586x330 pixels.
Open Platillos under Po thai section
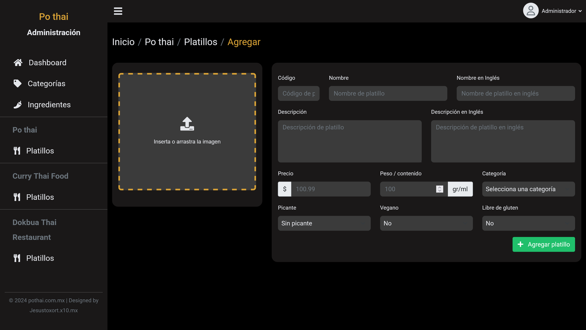click(40, 151)
